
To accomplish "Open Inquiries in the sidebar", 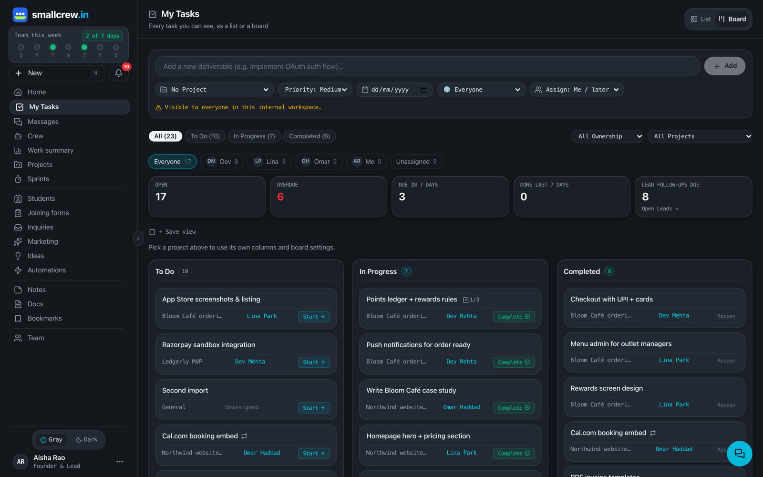I will coord(69,227).
